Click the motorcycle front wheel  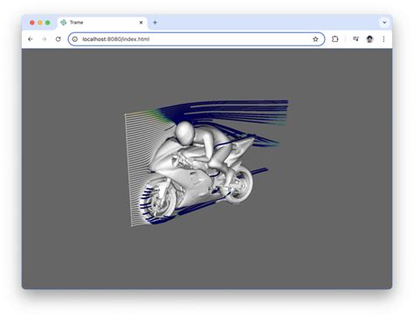tap(160, 198)
